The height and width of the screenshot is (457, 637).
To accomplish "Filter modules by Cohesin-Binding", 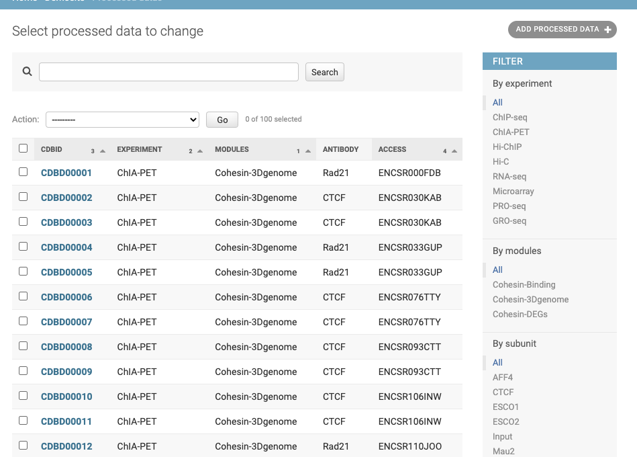I will [524, 285].
